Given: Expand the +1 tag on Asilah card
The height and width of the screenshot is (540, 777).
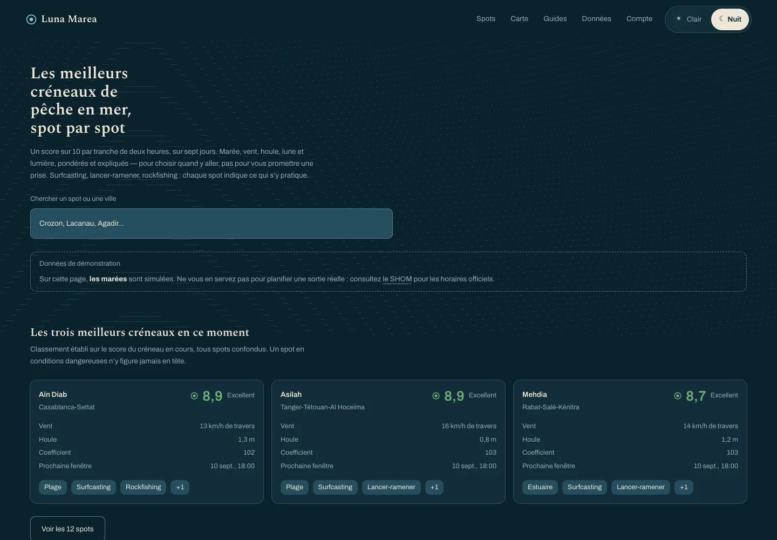Looking at the screenshot, I should point(434,487).
